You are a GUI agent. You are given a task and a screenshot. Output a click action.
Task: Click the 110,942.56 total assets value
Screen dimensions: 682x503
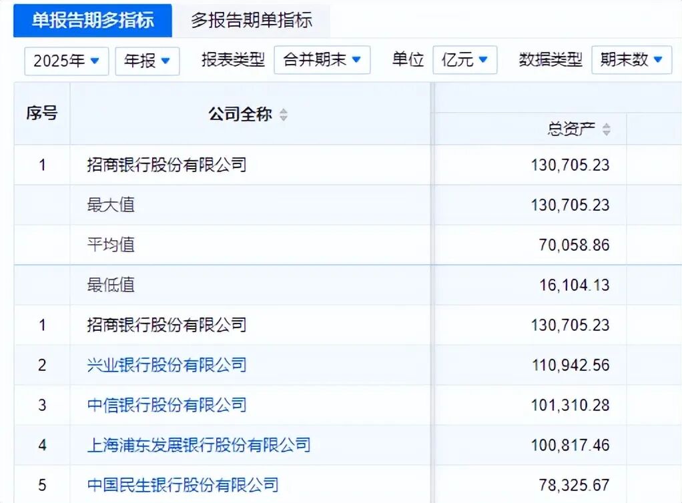[570, 365]
